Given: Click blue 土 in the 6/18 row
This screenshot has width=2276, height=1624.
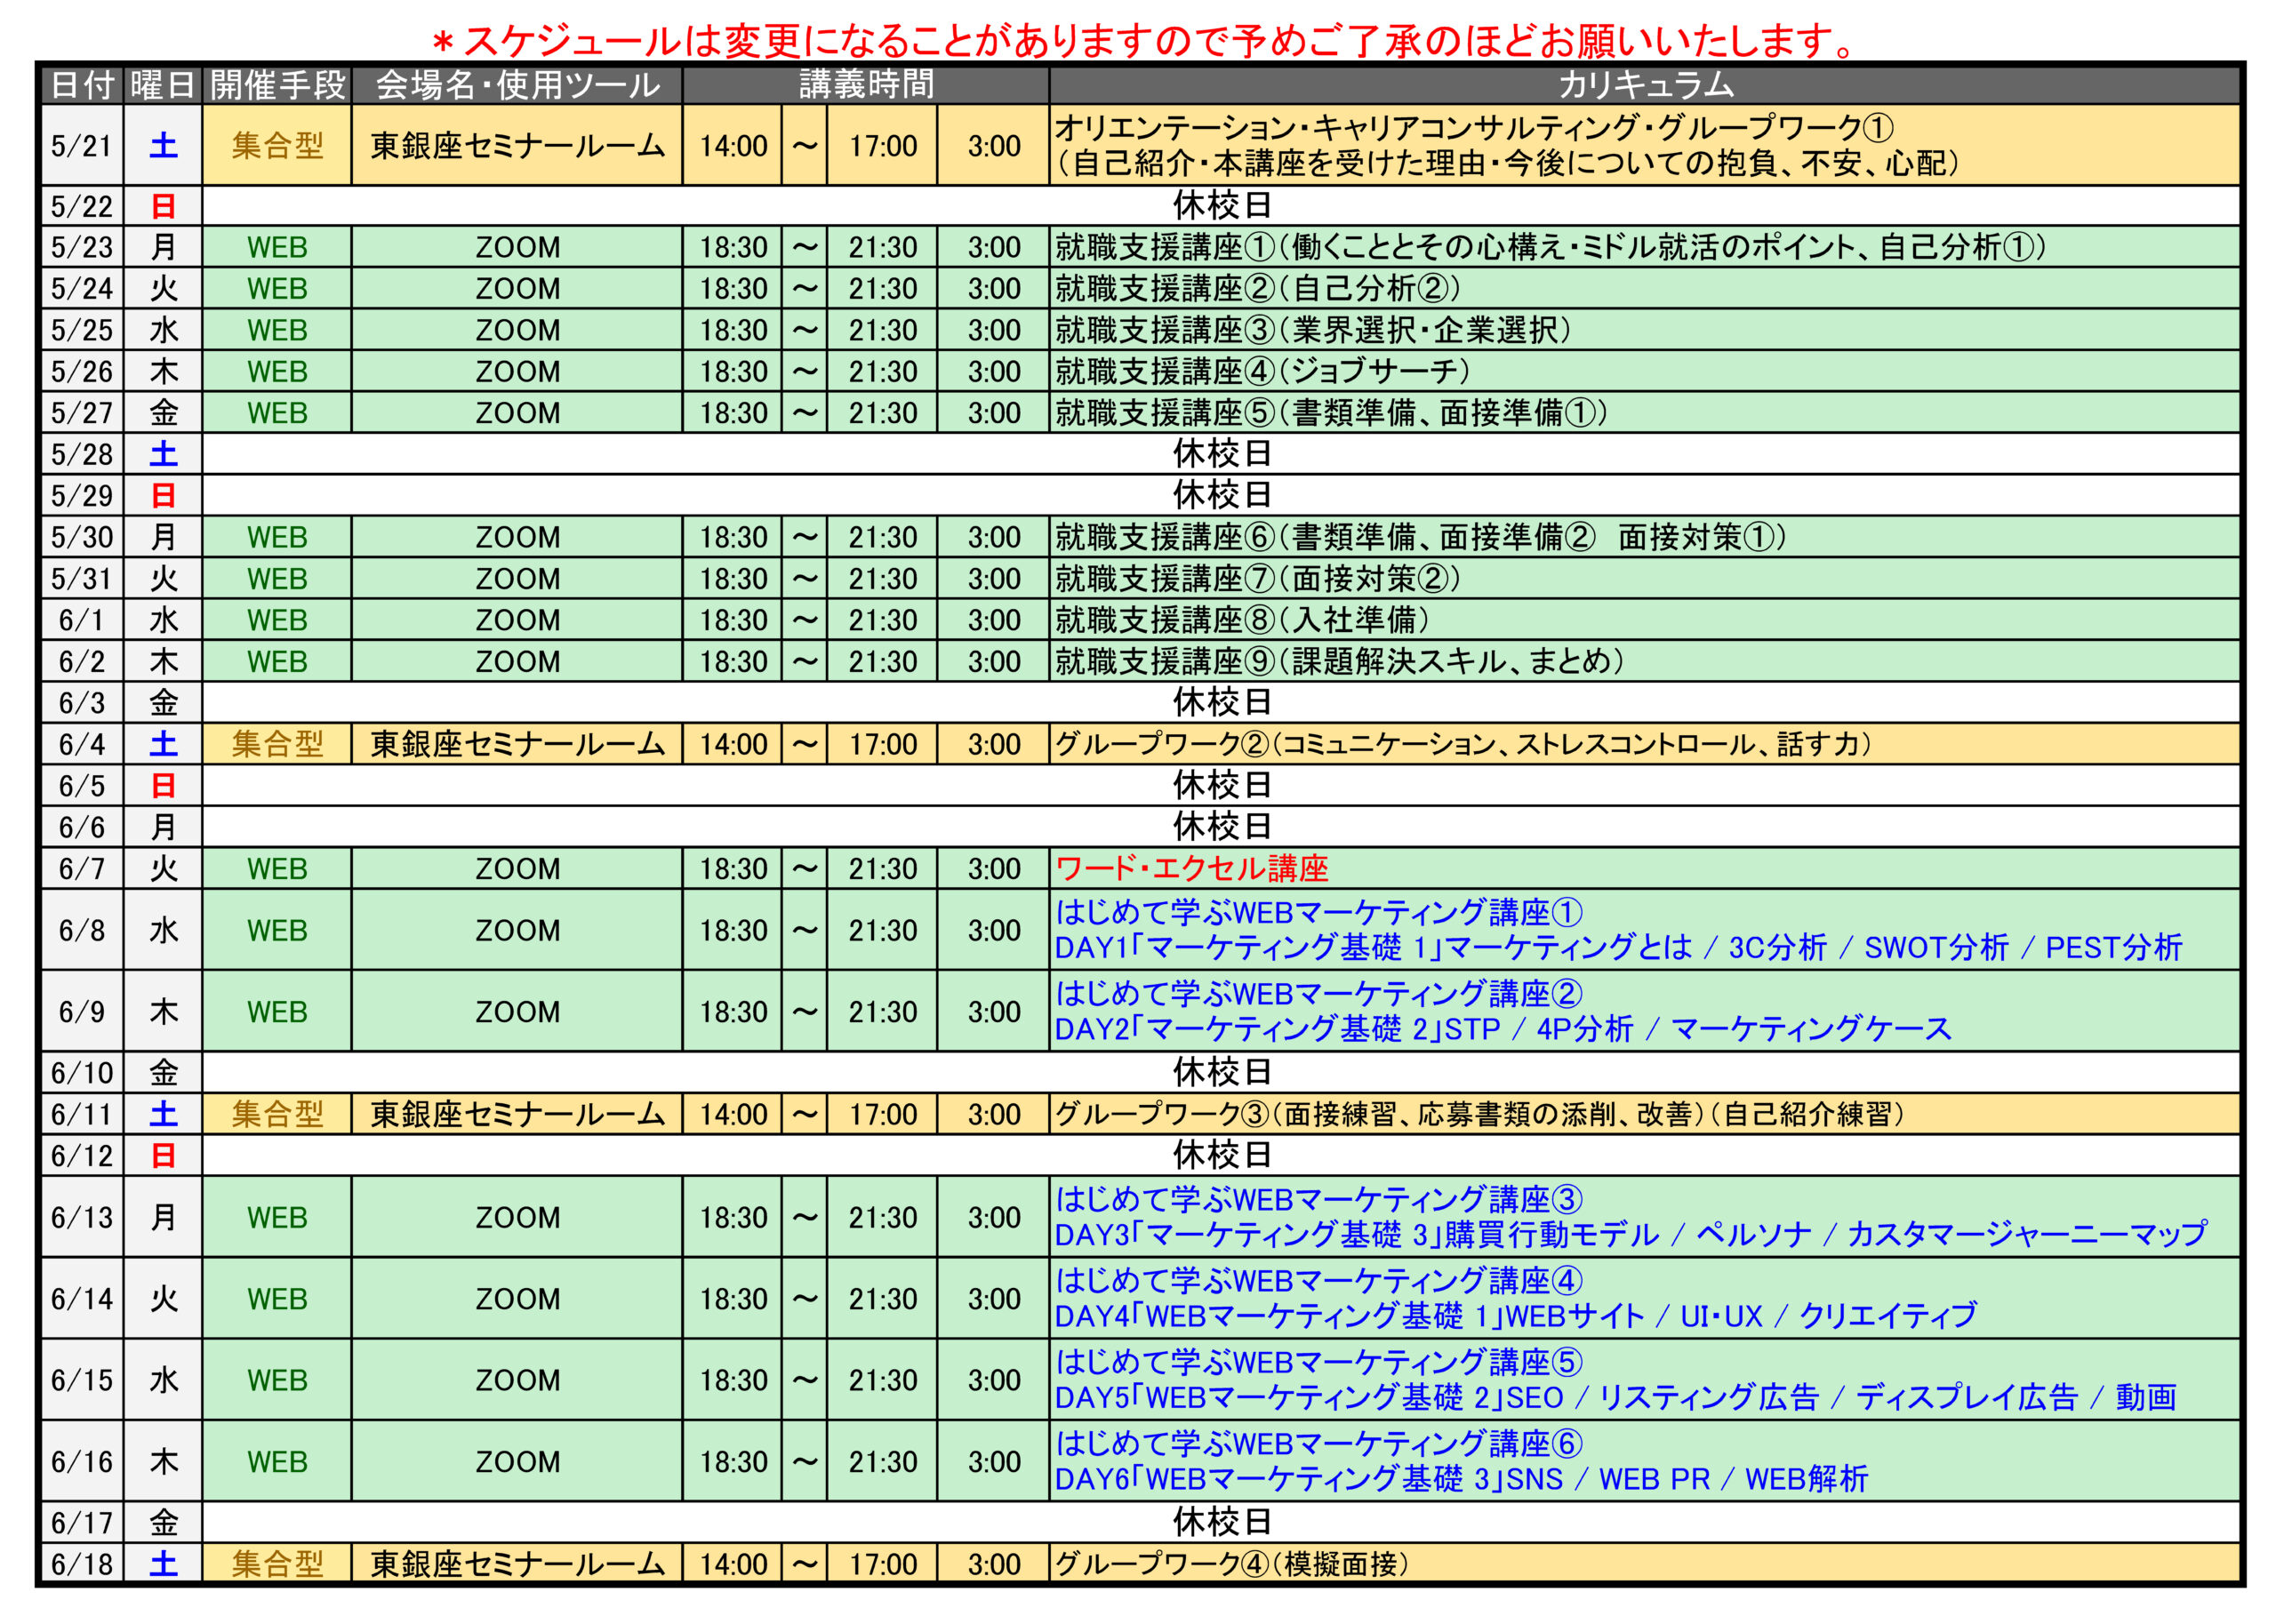Looking at the screenshot, I should (163, 1564).
